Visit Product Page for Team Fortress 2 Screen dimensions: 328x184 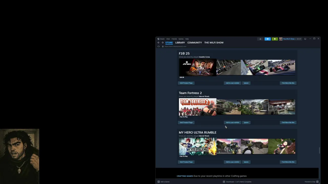(186, 122)
